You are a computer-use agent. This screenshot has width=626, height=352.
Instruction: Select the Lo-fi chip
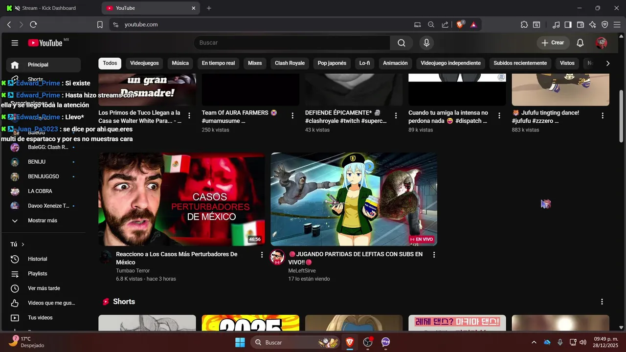click(365, 63)
